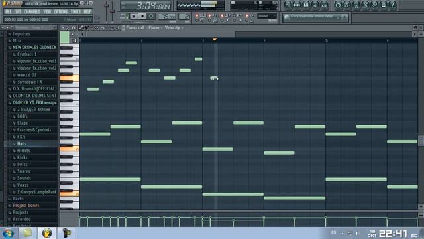Enable the online news panel

(315, 18)
